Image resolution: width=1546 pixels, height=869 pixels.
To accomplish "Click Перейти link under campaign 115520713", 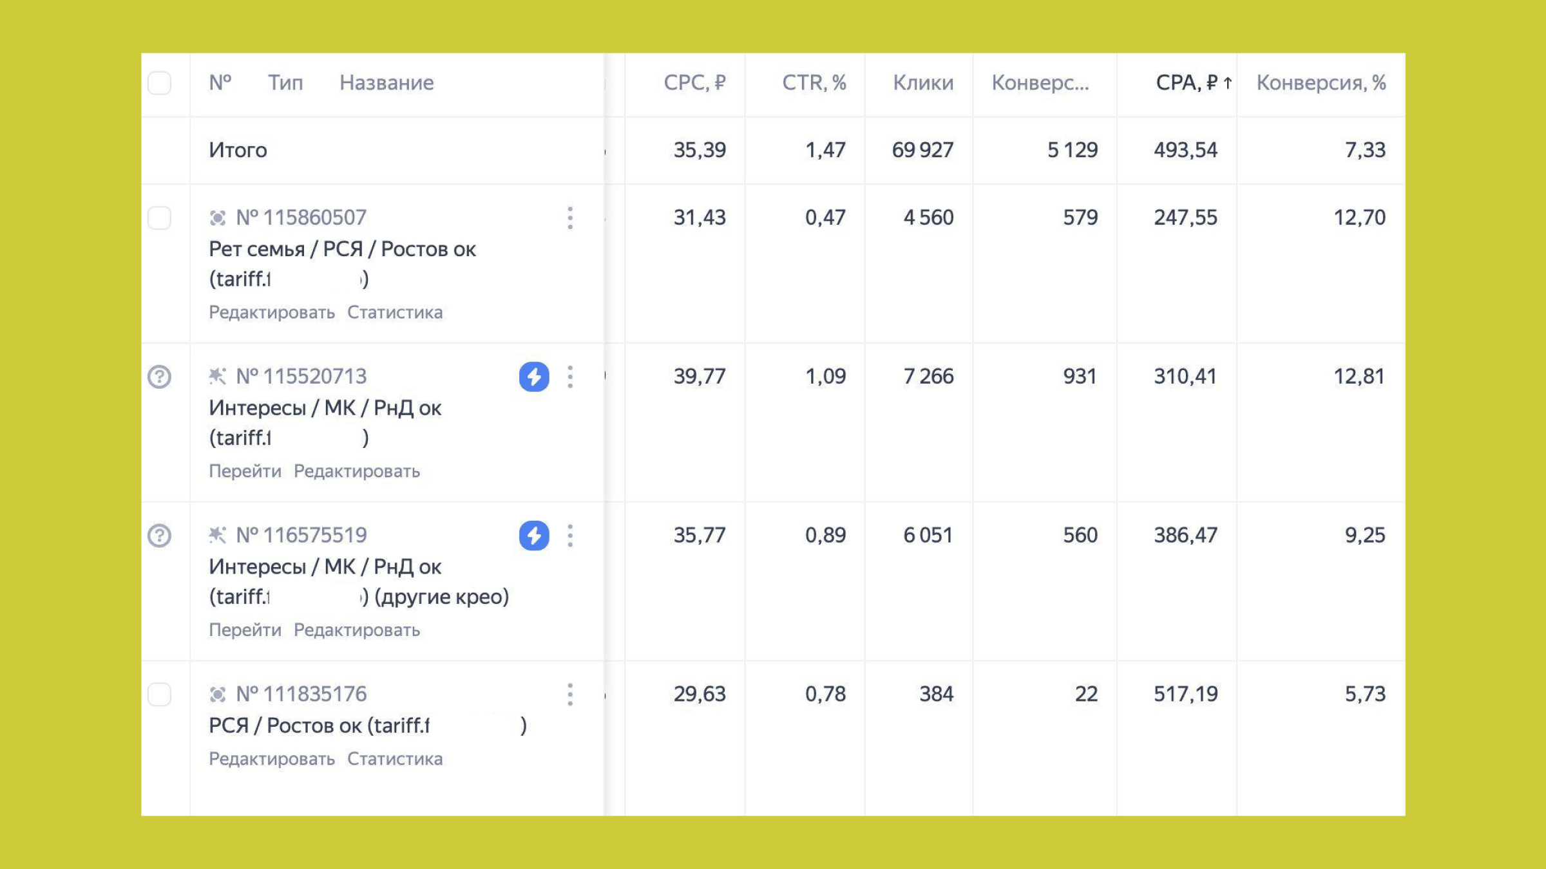I will click(245, 472).
